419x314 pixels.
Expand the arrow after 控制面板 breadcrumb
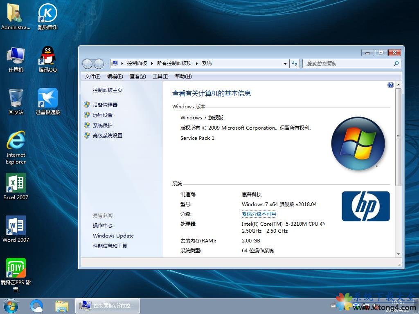[152, 63]
